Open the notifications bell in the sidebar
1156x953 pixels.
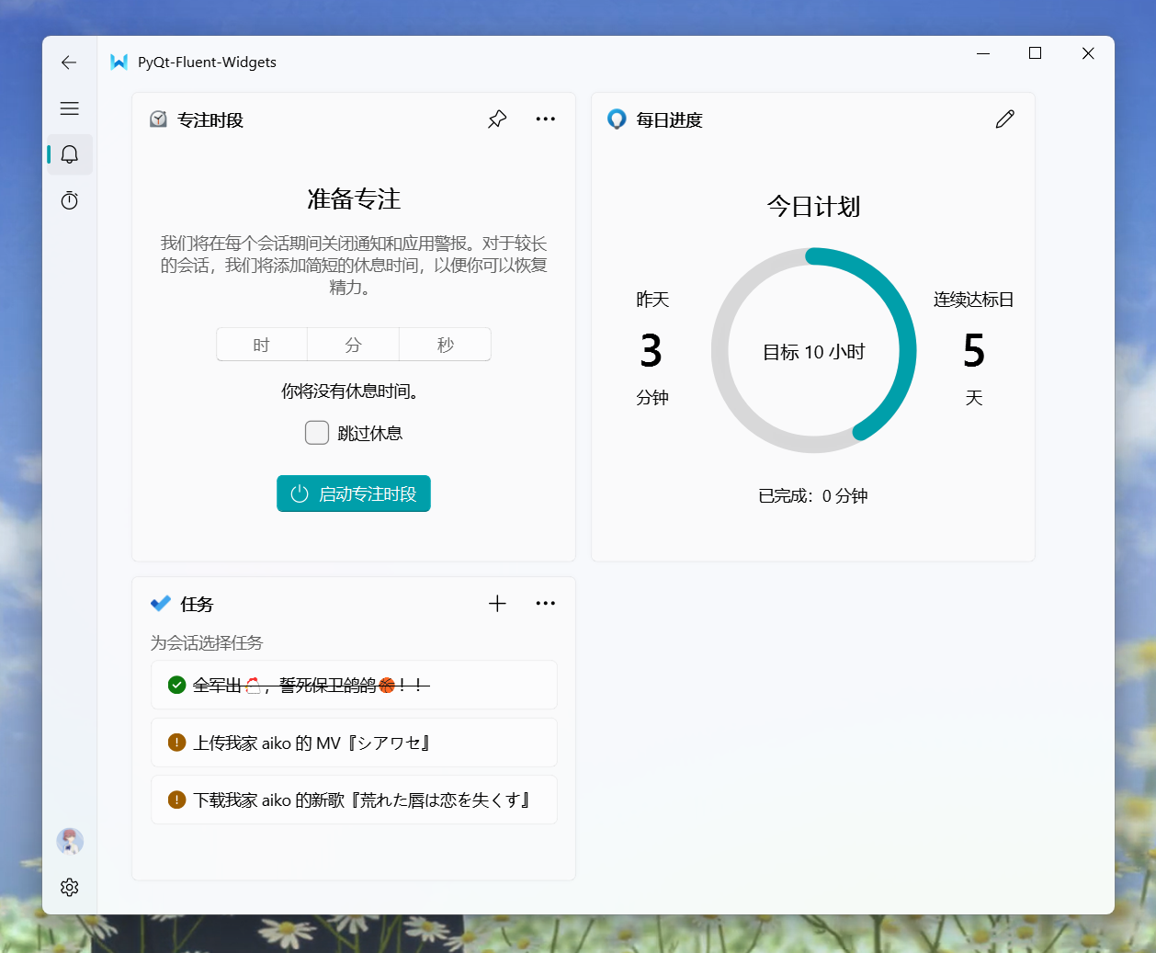pyautogui.click(x=69, y=154)
